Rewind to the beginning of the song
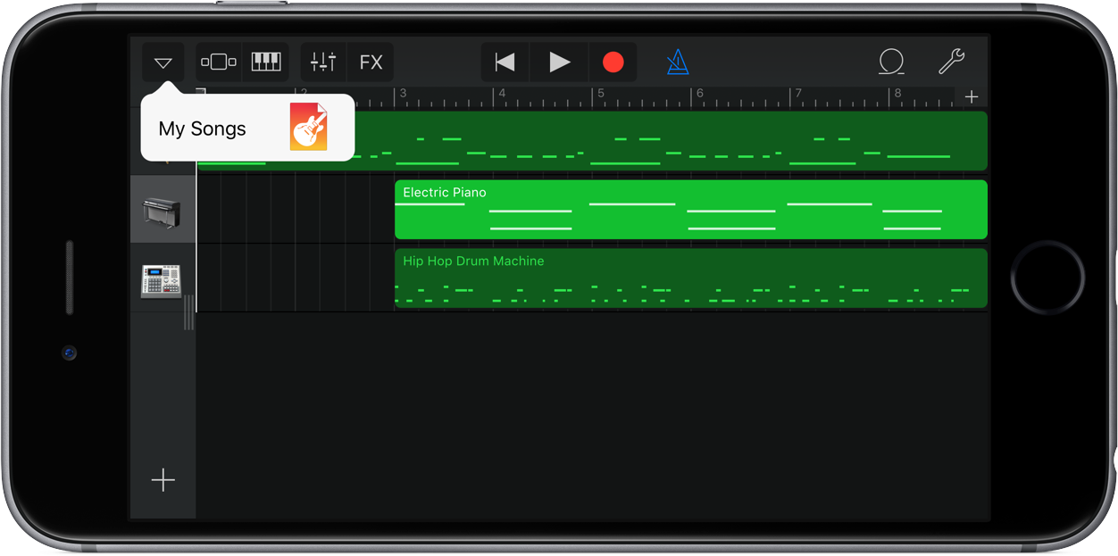The width and height of the screenshot is (1118, 556). (505, 62)
